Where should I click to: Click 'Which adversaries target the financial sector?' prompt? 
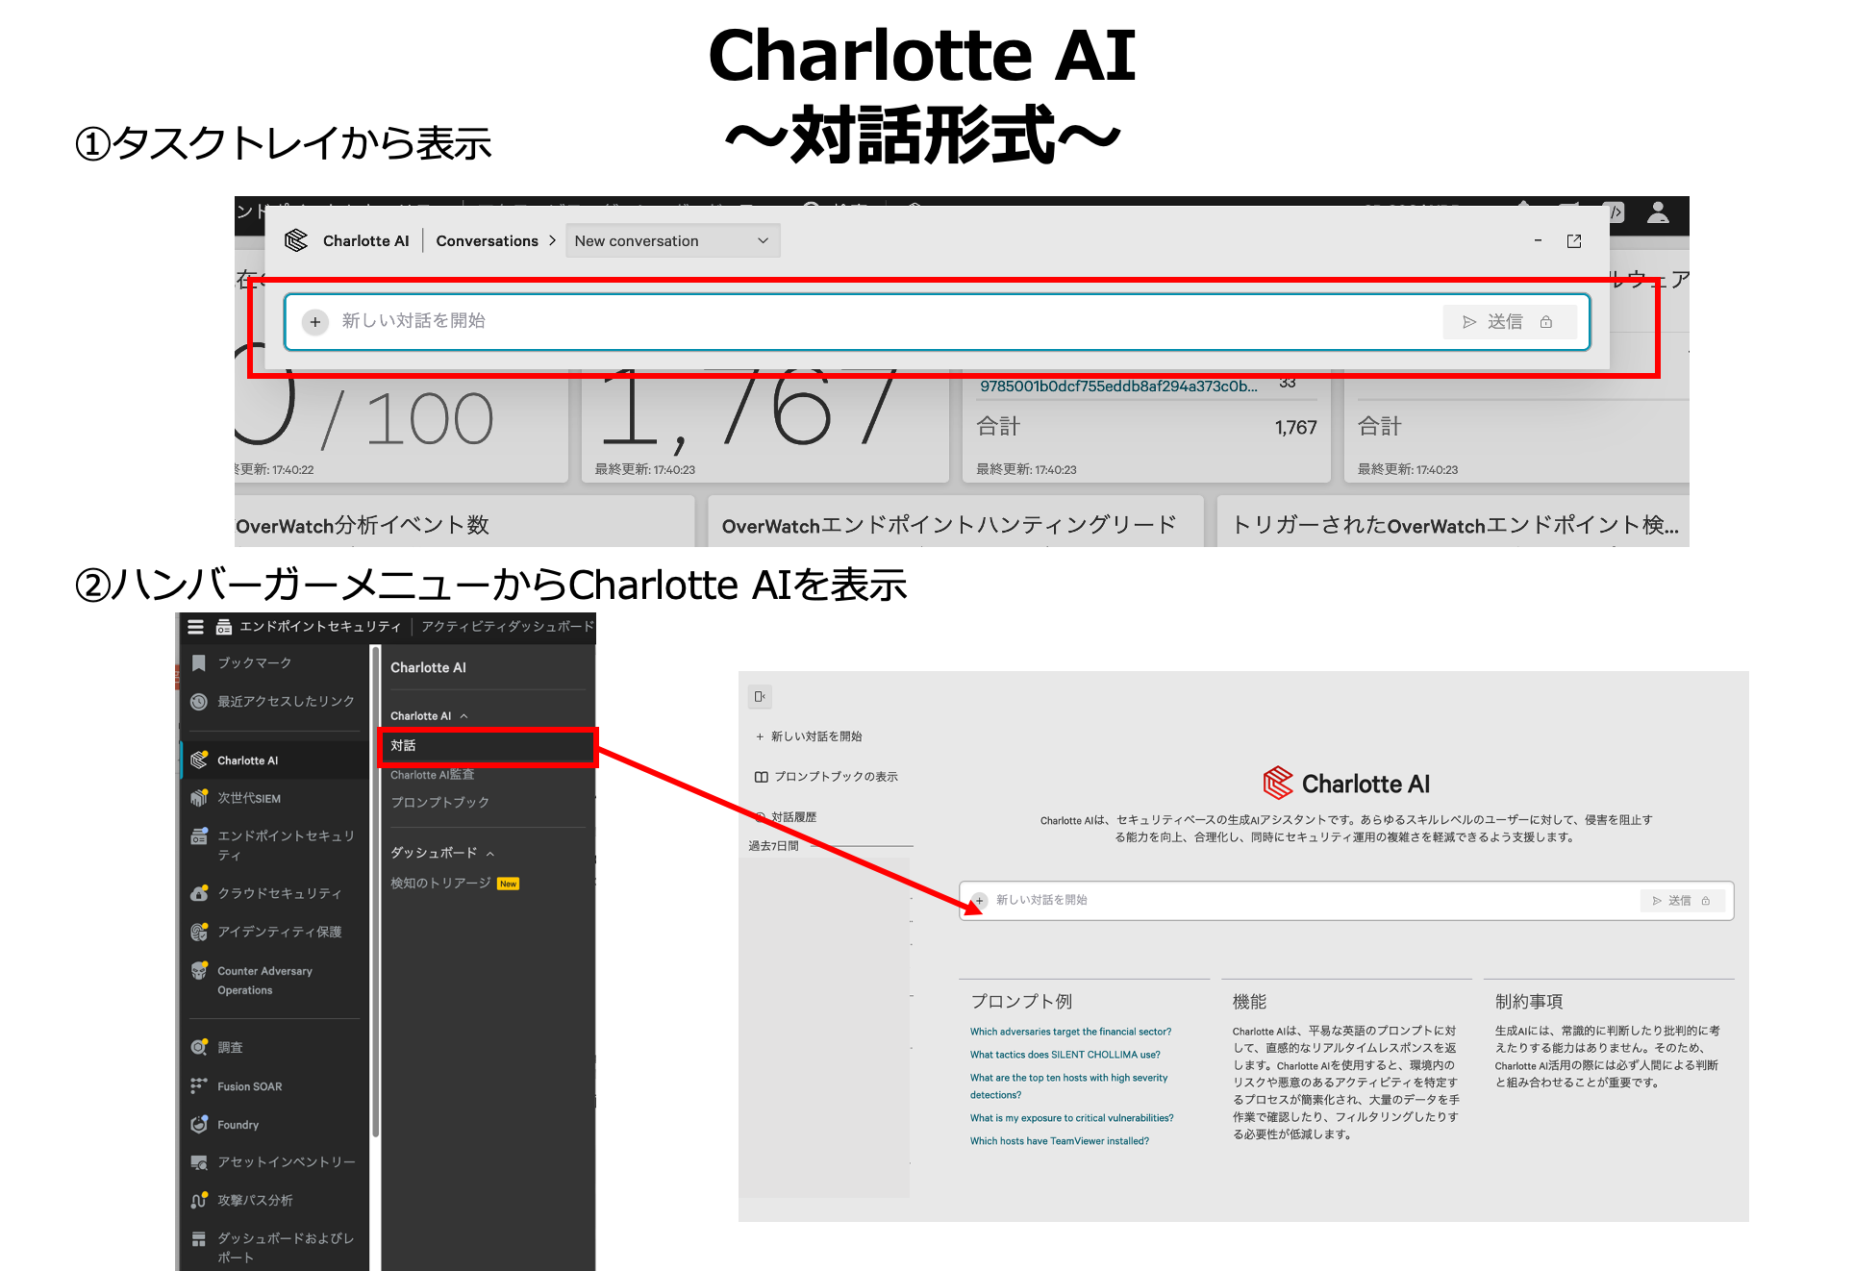coord(1070,1032)
